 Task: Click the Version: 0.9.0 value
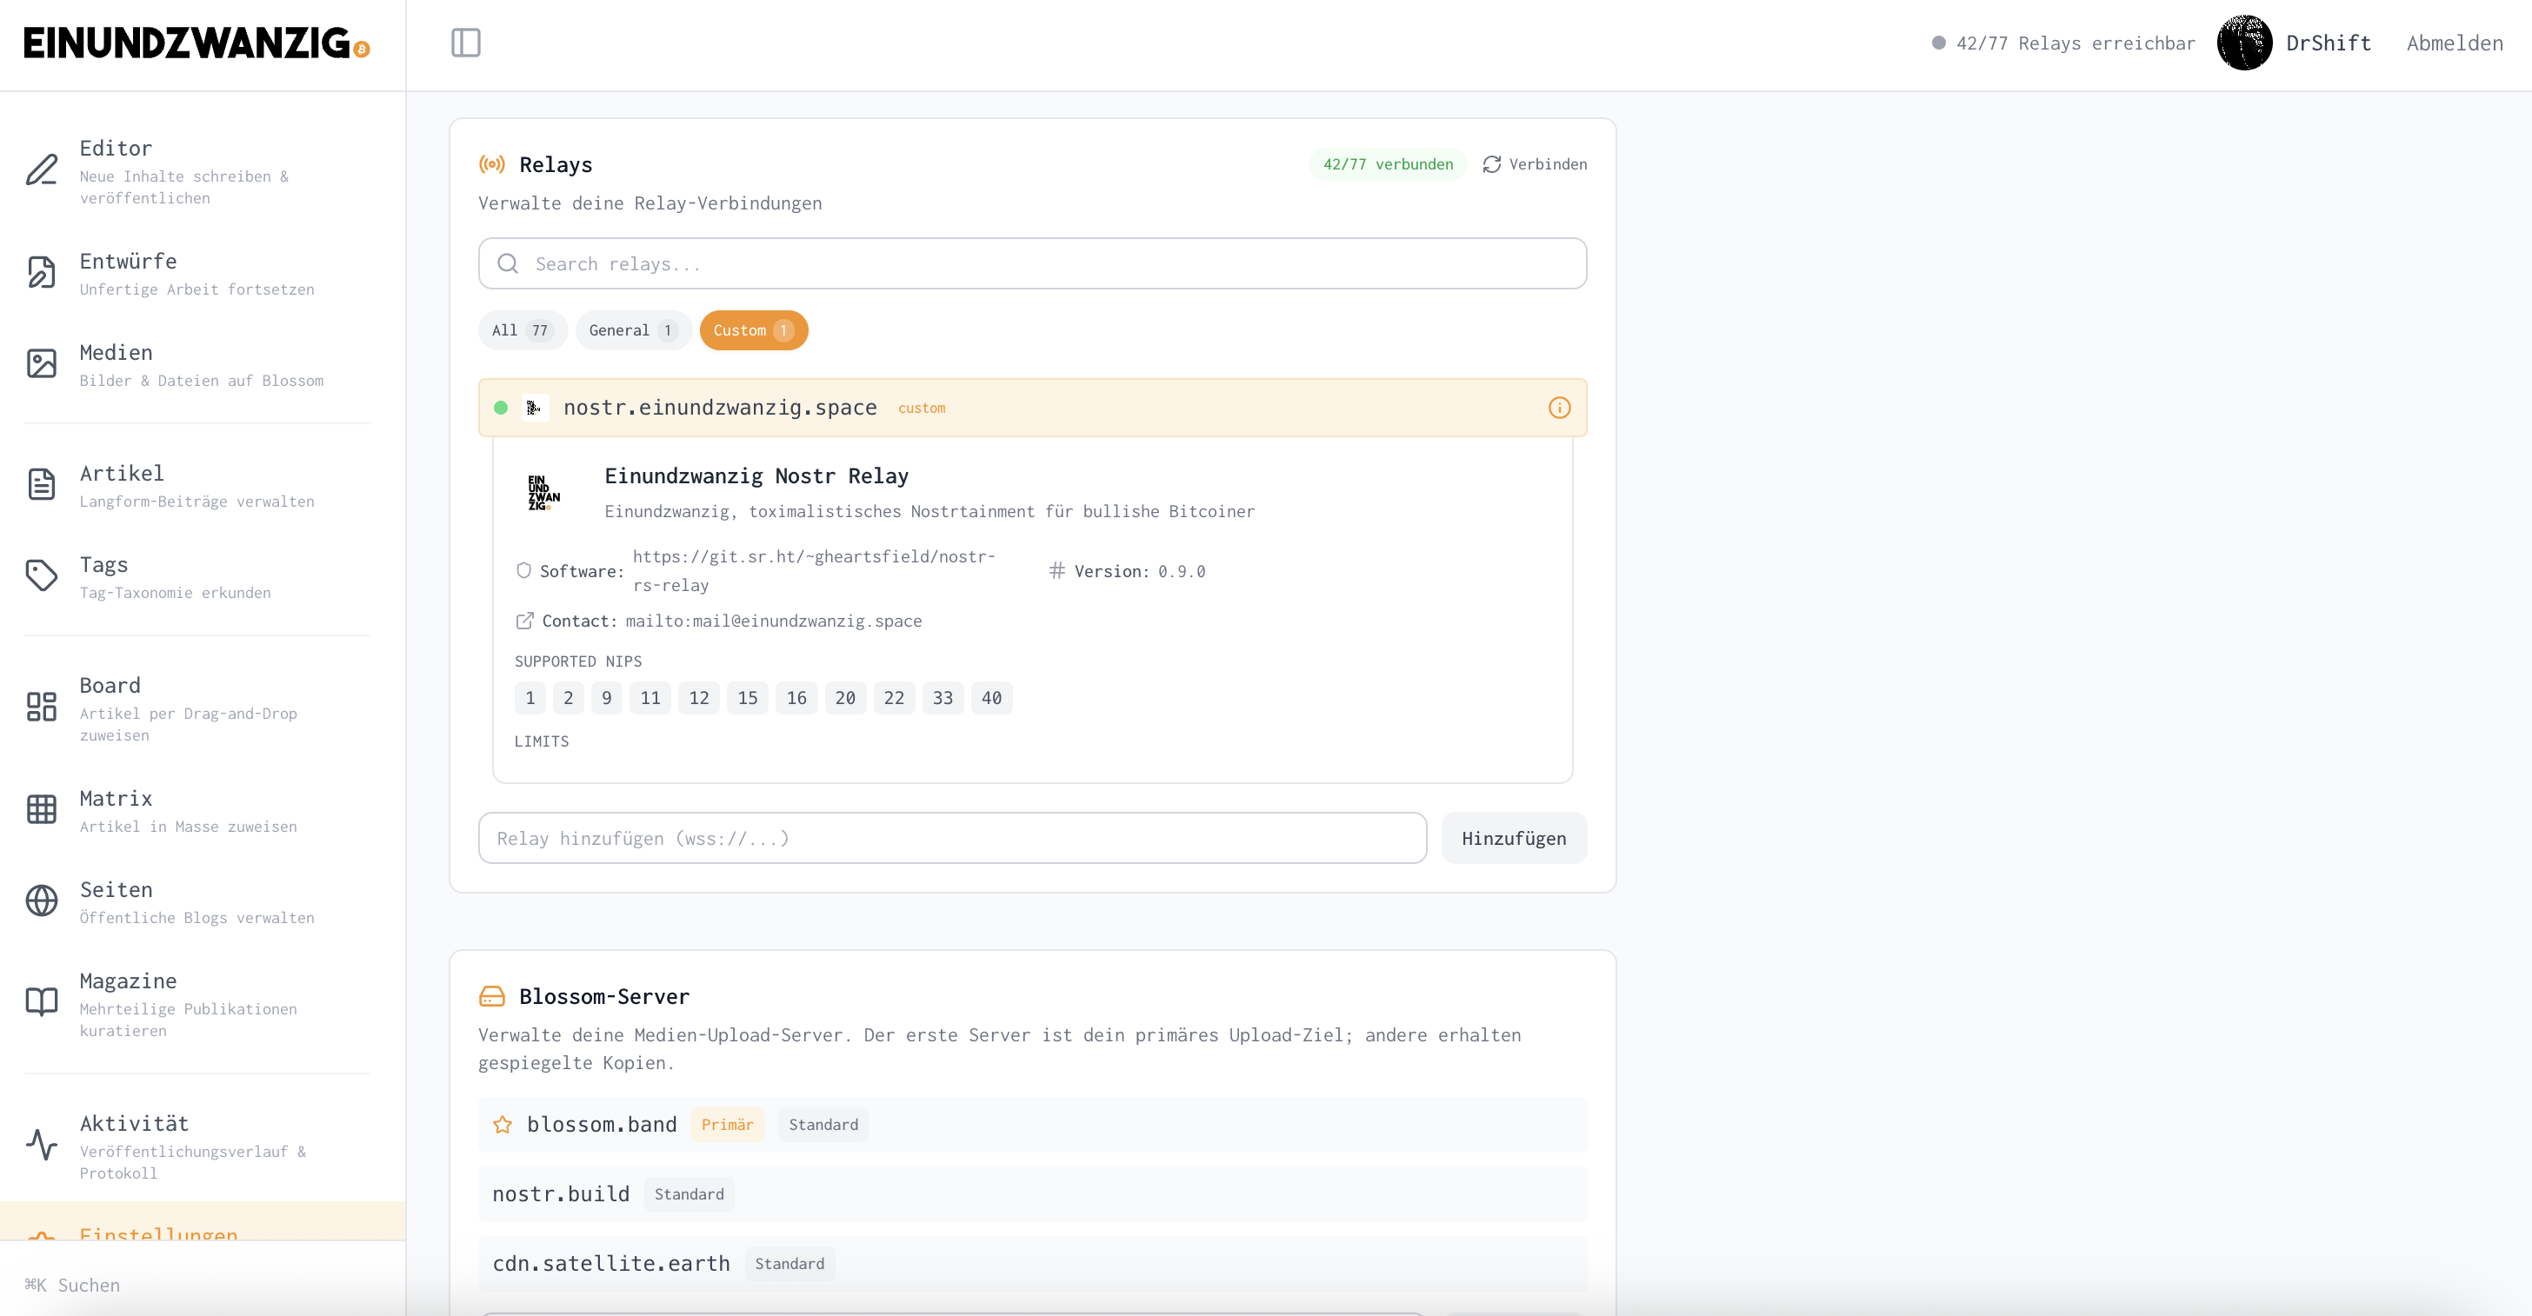pos(1181,571)
